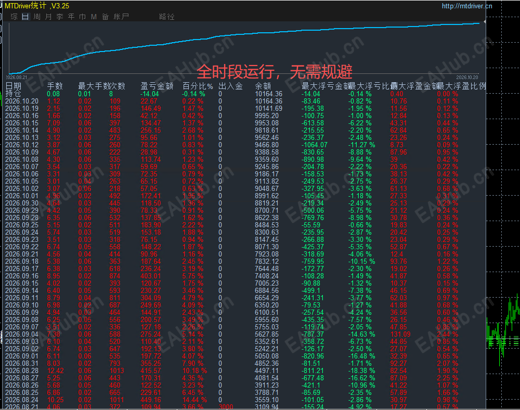Click the 余额 column header
This screenshot has width=520, height=410.
pos(263,86)
